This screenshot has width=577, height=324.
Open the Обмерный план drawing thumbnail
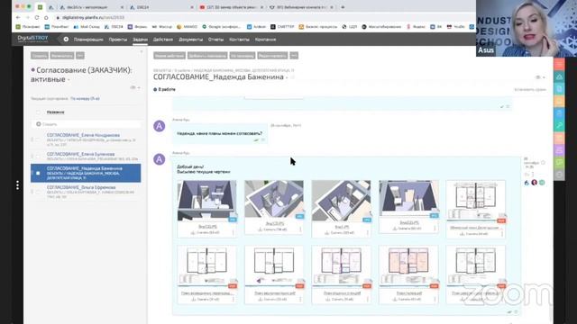(475, 201)
